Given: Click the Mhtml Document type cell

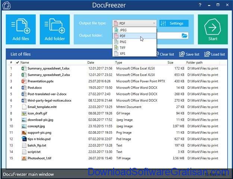Looking at the screenshot, I should [129, 107].
